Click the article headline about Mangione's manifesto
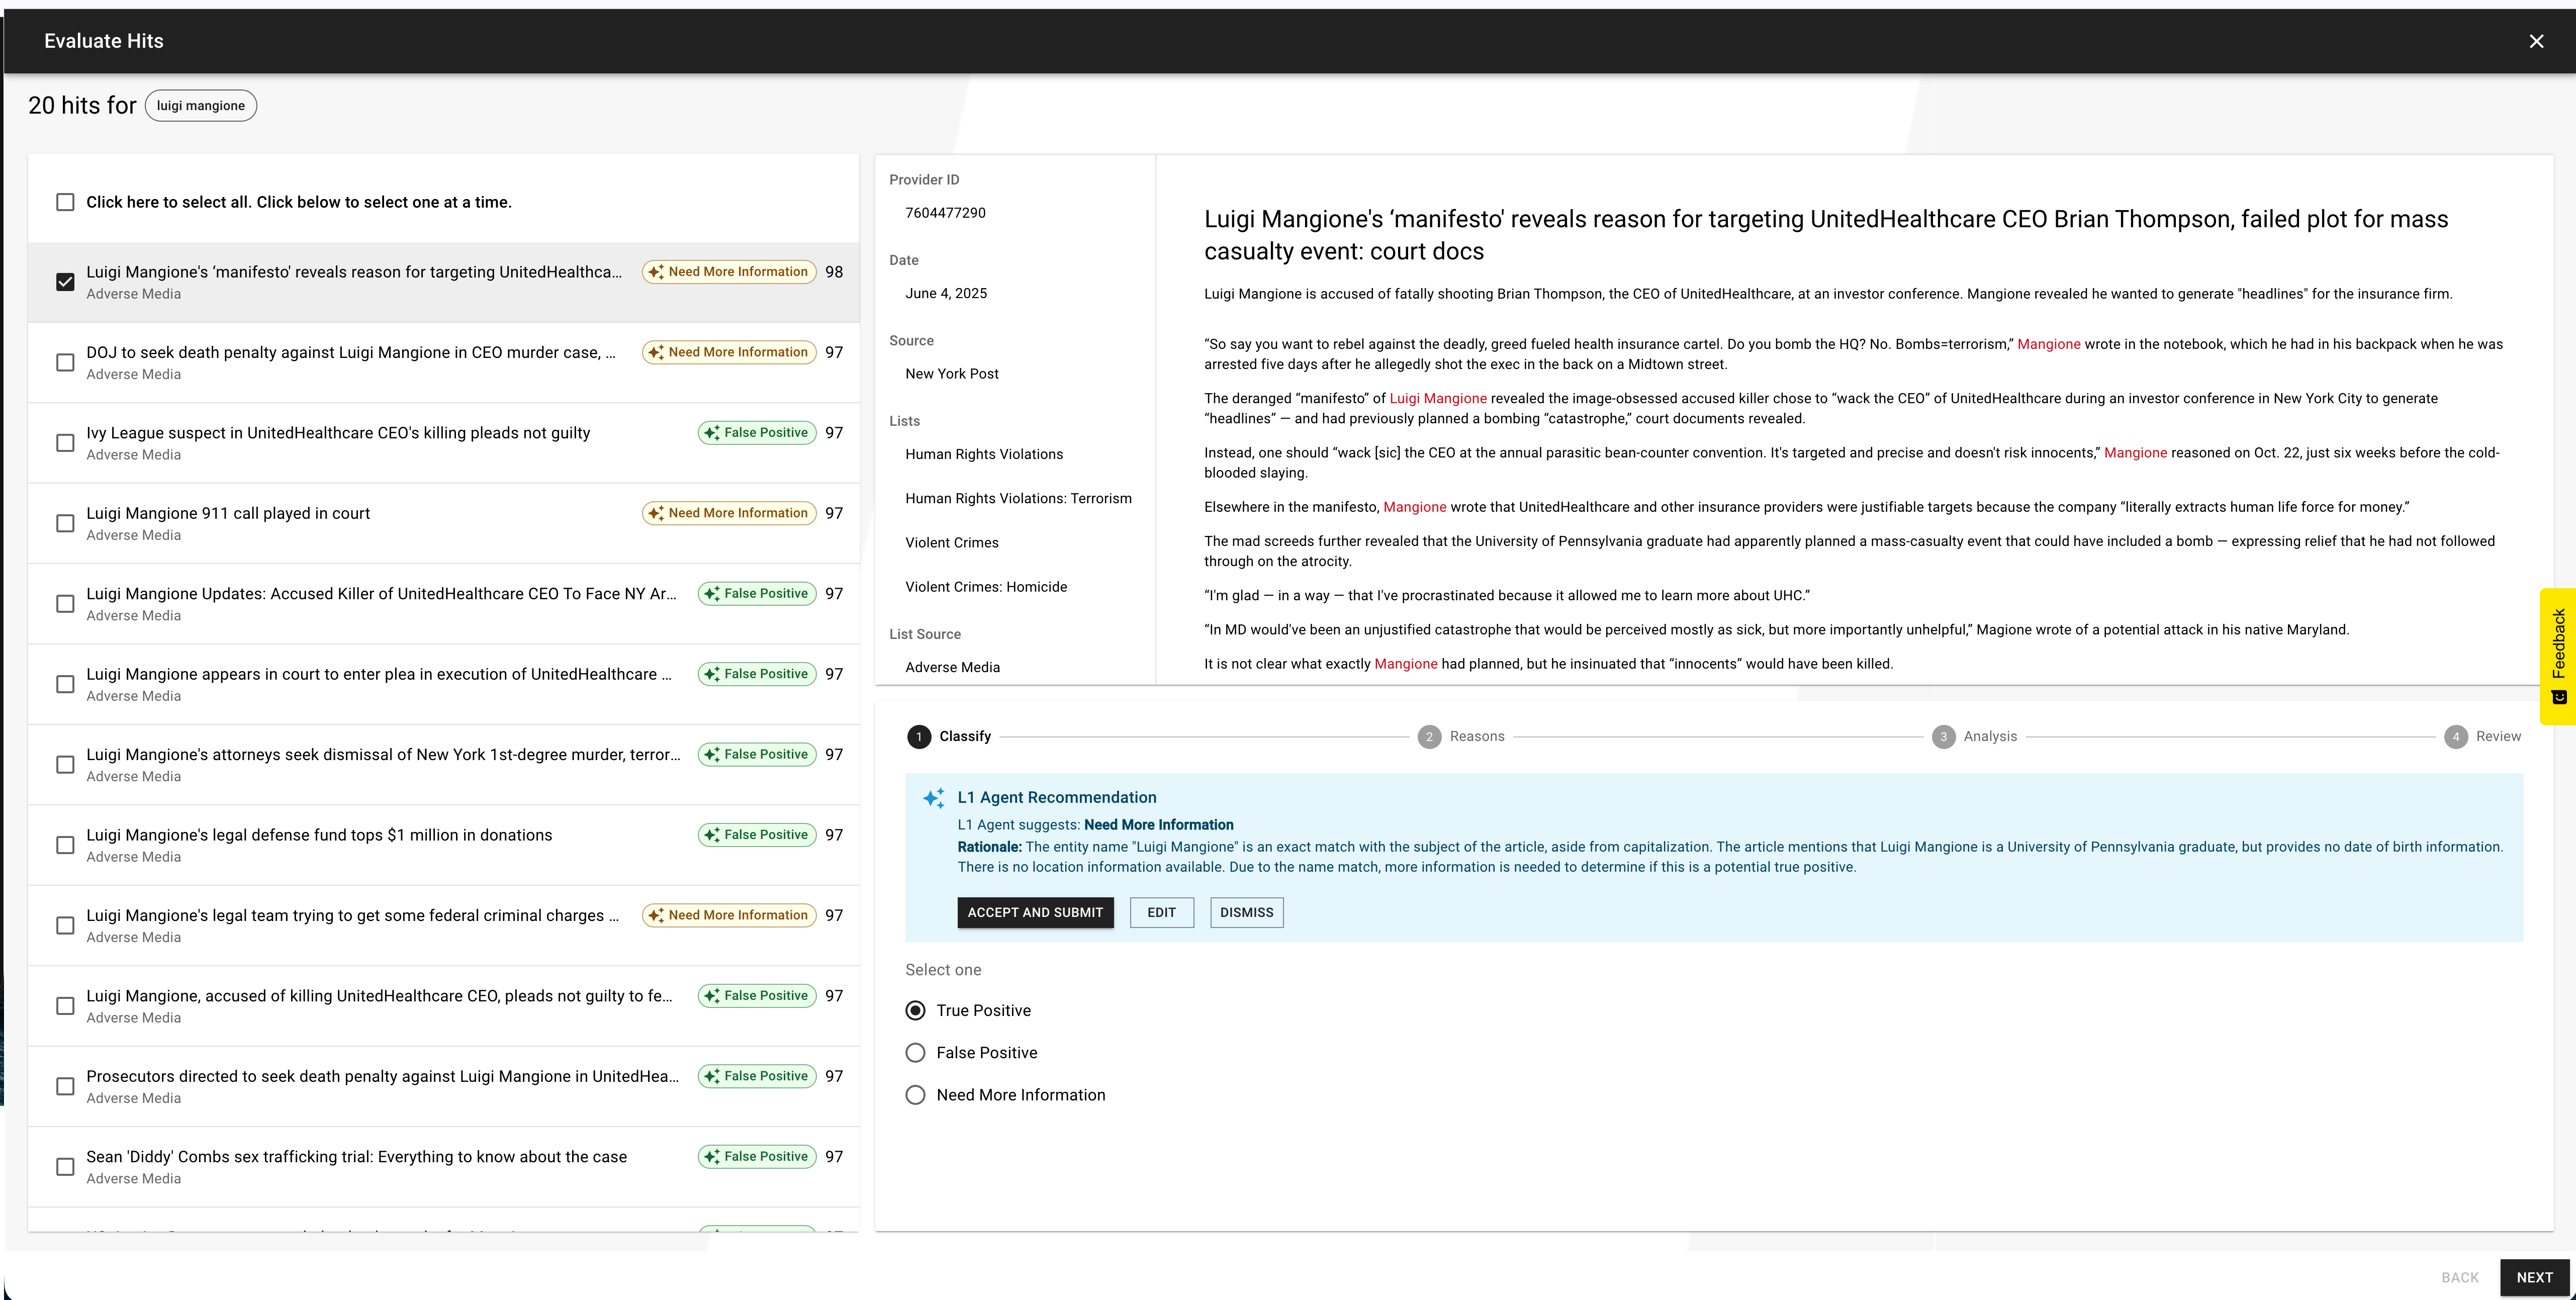 (1826, 235)
